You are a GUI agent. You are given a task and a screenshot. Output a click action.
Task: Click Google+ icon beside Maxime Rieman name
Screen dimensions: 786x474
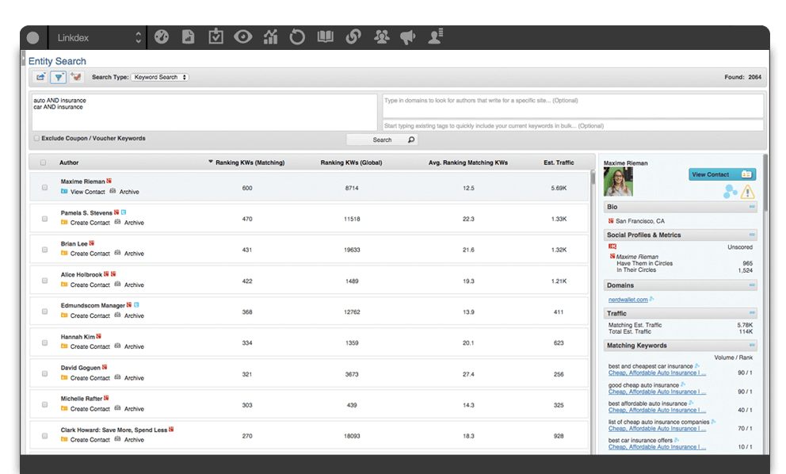pyautogui.click(x=109, y=181)
